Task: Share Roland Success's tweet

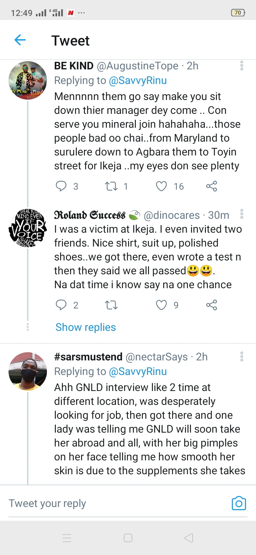Action: point(212,305)
